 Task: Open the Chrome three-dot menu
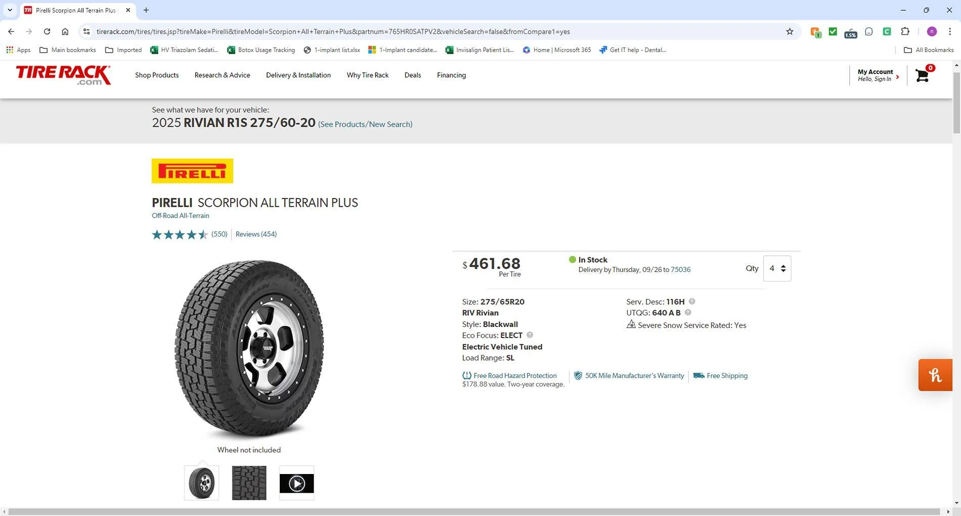tap(949, 31)
